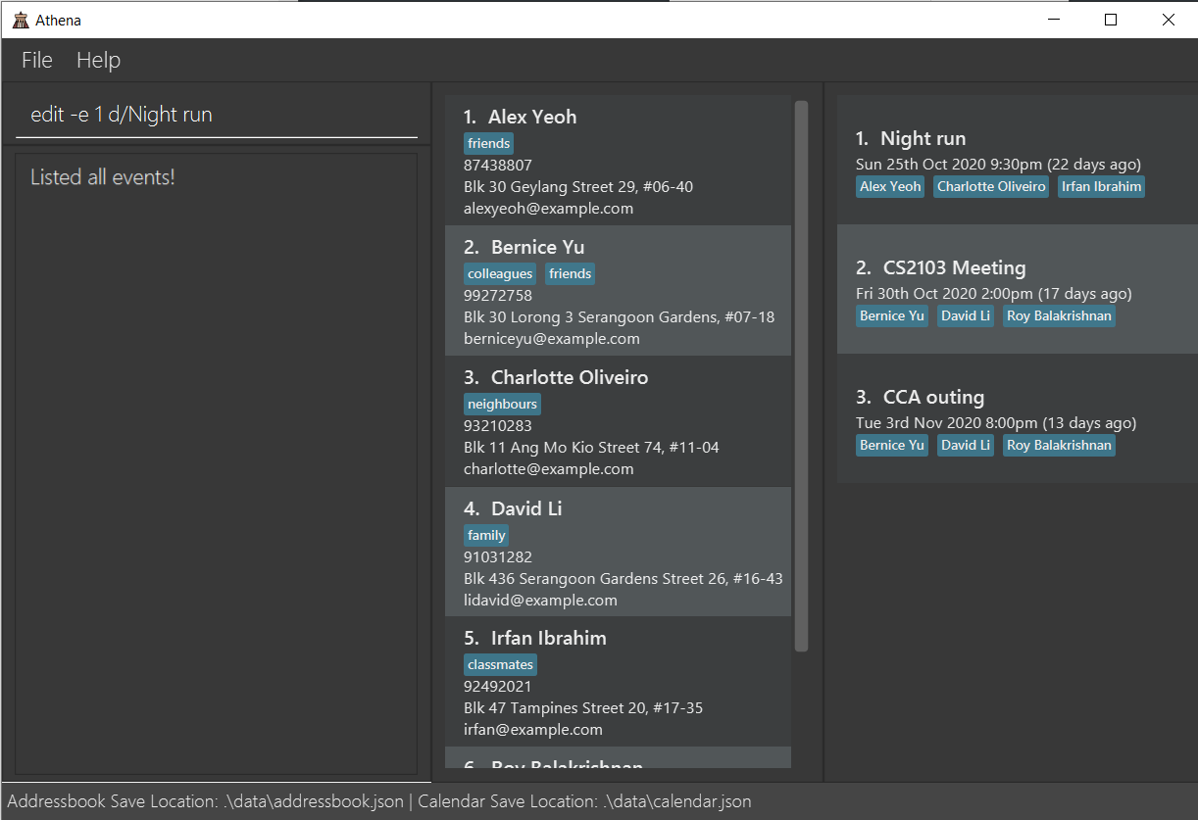Select the CS2103 Meeting event

tap(1017, 289)
